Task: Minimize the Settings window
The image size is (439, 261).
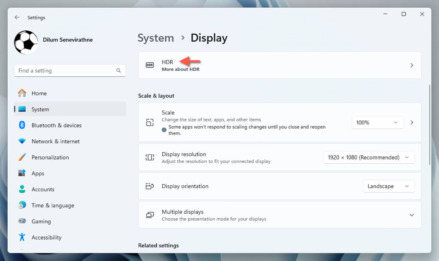Action: point(385,14)
